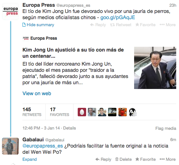This screenshot has height=165, width=179.
Task: Open More options on Europa Press tweet
Action: 167,25
